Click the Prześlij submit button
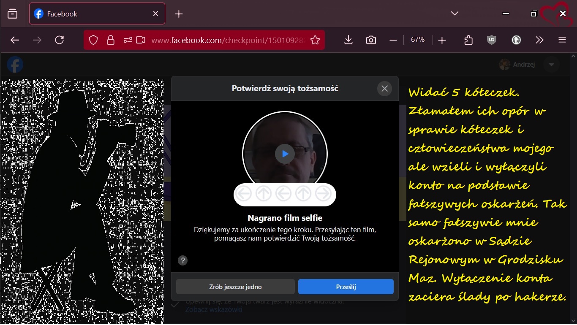Image resolution: width=577 pixels, height=325 pixels. tap(346, 287)
